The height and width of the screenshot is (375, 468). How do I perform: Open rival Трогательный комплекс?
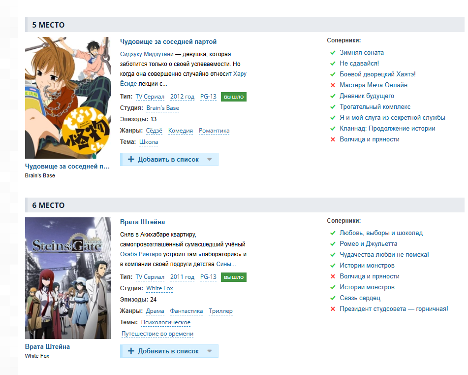375,106
